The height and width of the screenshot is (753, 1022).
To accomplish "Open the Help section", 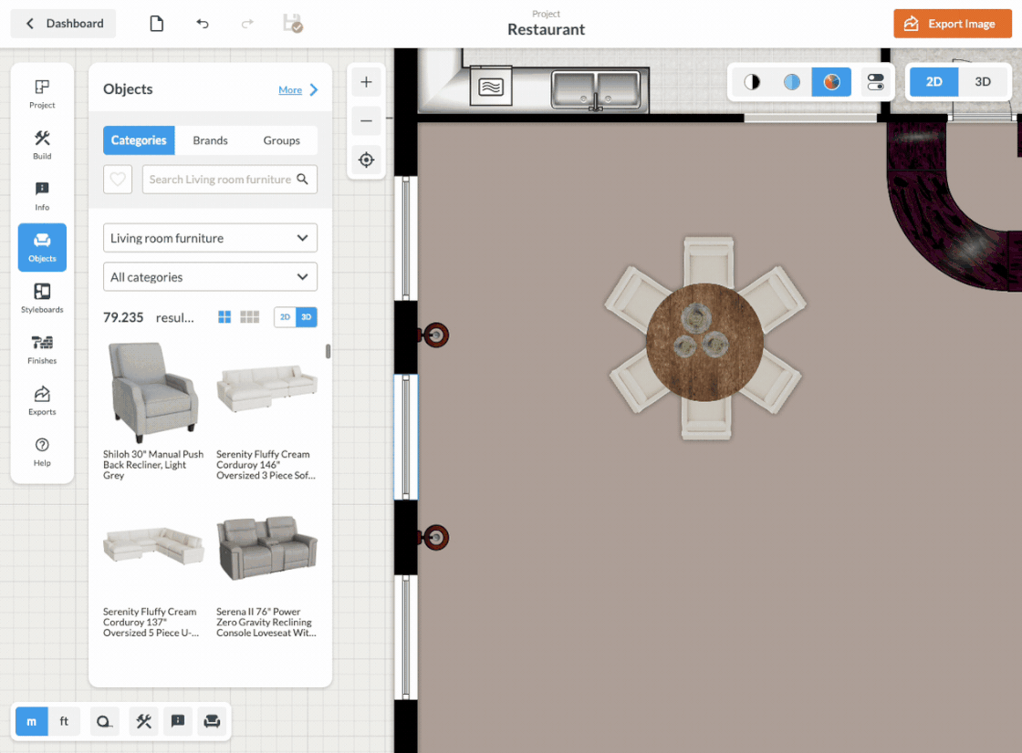I will pyautogui.click(x=42, y=450).
